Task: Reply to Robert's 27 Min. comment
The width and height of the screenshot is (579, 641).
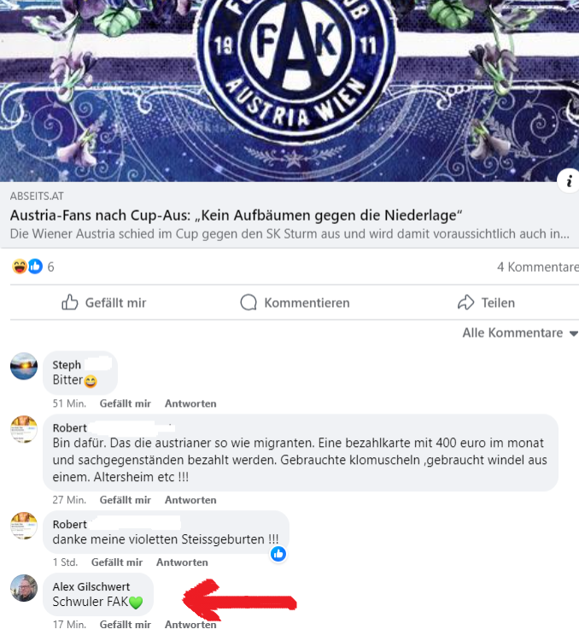Action: [x=190, y=500]
